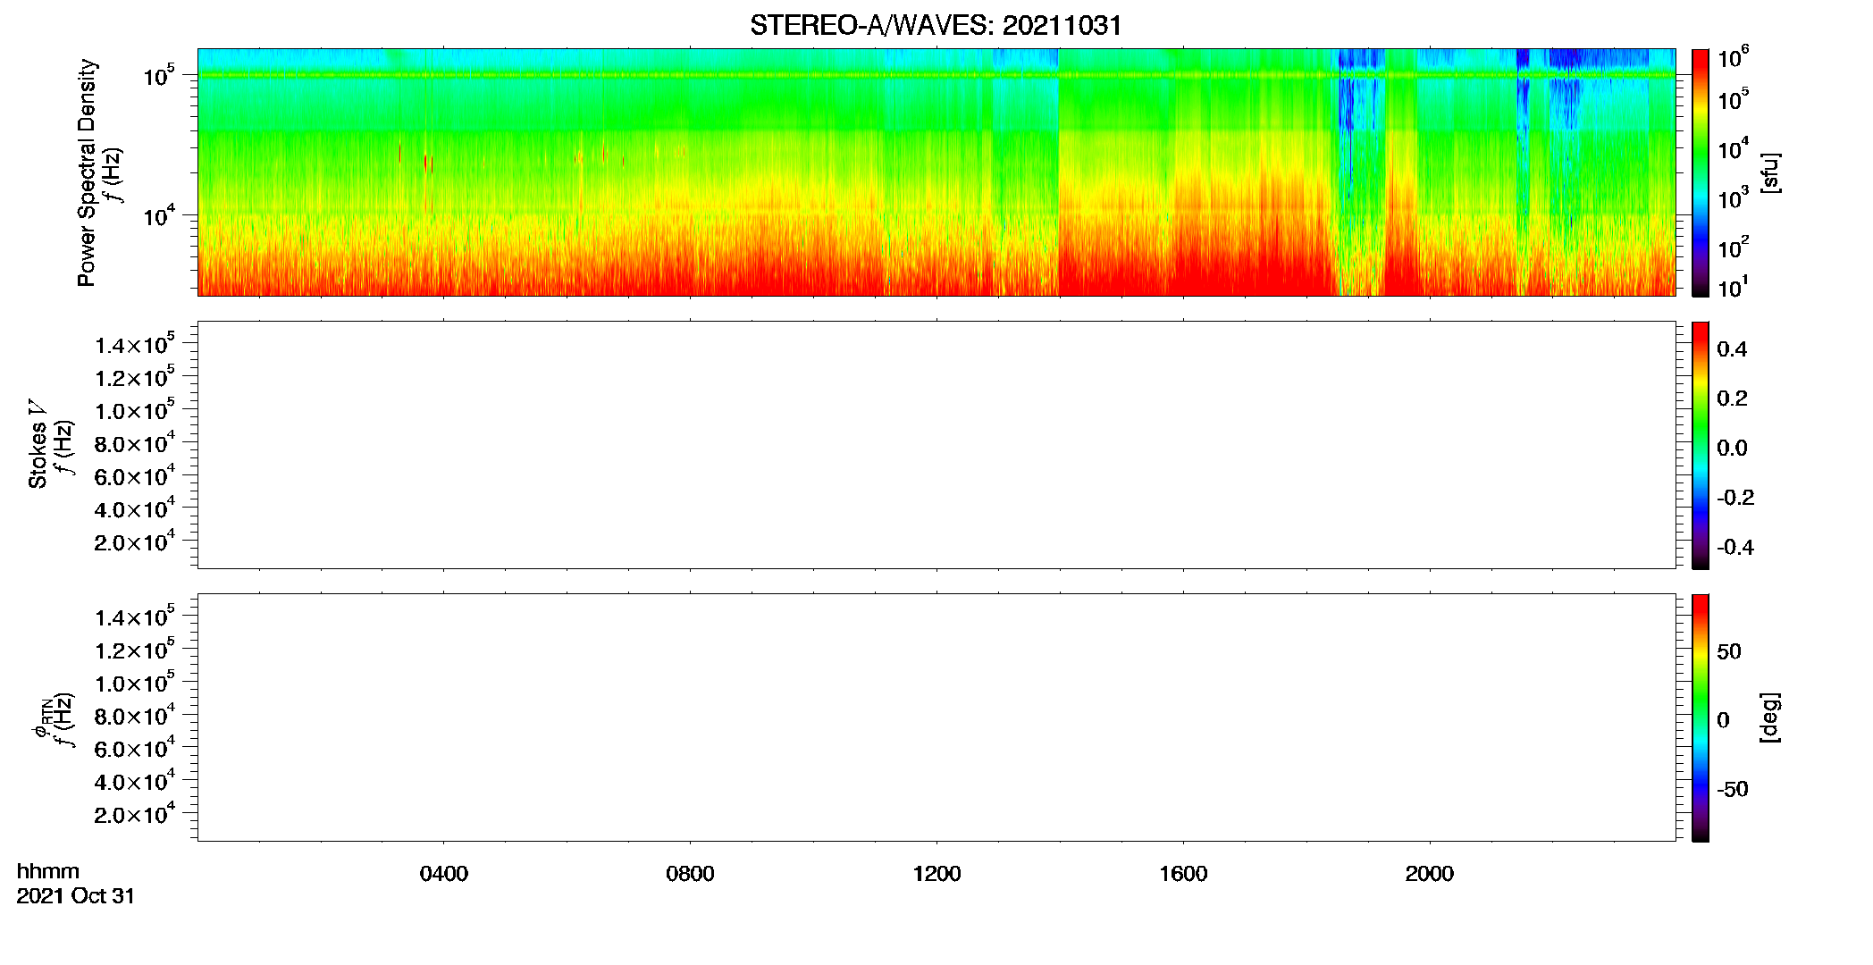
Task: Click the Stokes V axis title
Action: point(38,444)
